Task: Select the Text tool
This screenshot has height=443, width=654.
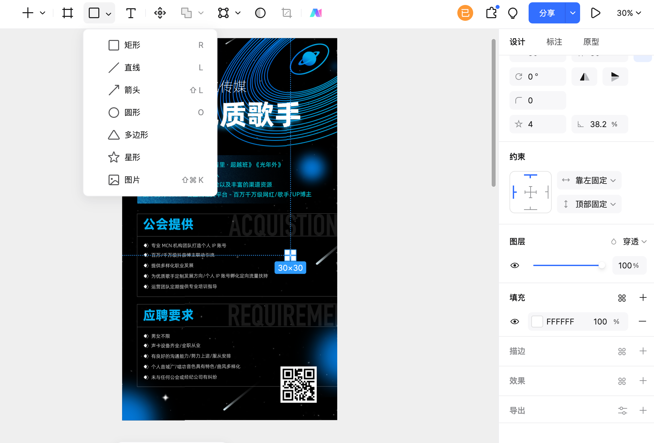Action: pyautogui.click(x=131, y=13)
